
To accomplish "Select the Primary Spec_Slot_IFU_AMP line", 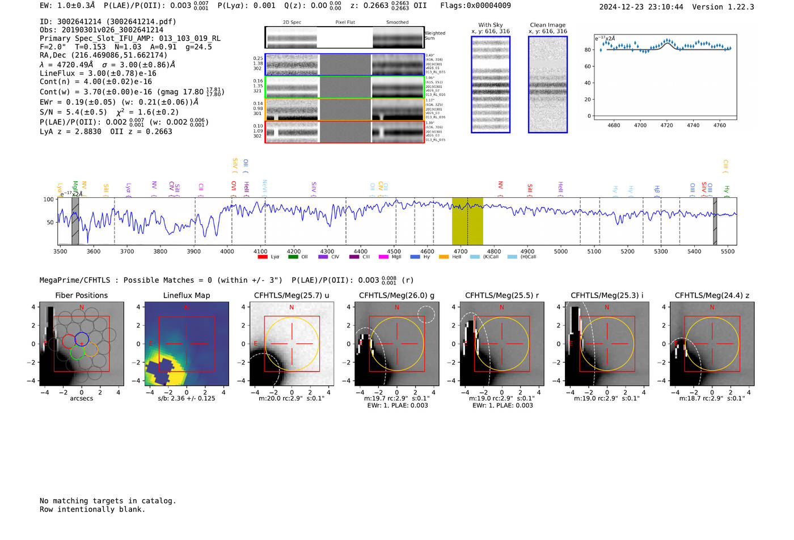I will 130,39.
